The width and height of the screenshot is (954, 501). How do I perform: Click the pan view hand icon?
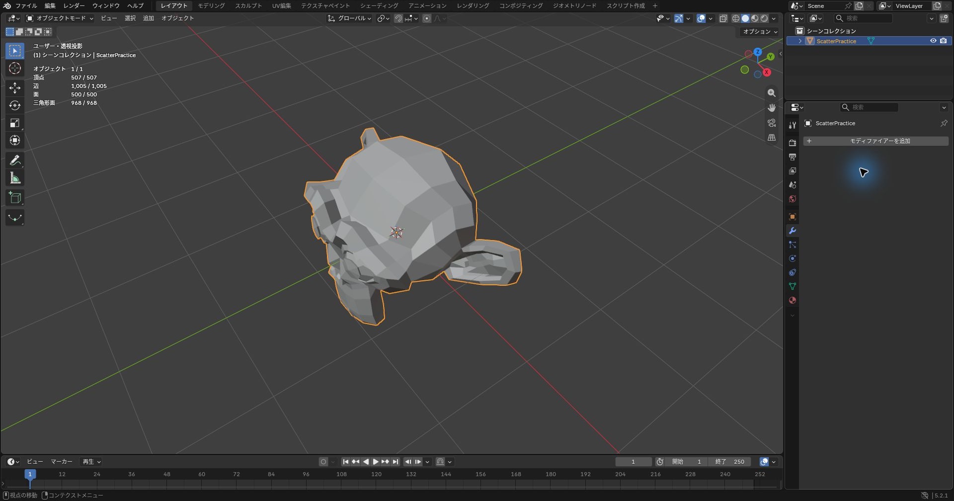click(x=771, y=108)
